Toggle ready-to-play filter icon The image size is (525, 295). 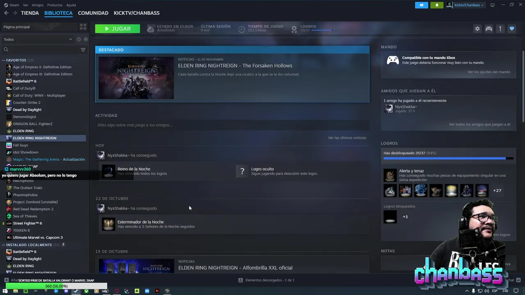(x=86, y=39)
